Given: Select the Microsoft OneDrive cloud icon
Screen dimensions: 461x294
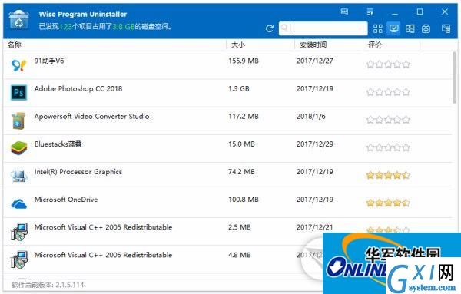Looking at the screenshot, I should coord(18,203).
